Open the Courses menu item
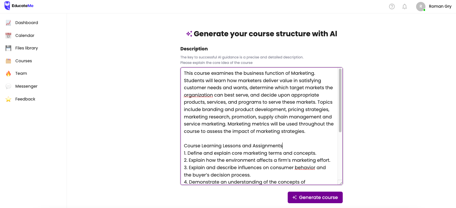The width and height of the screenshot is (456, 208). [x=23, y=61]
